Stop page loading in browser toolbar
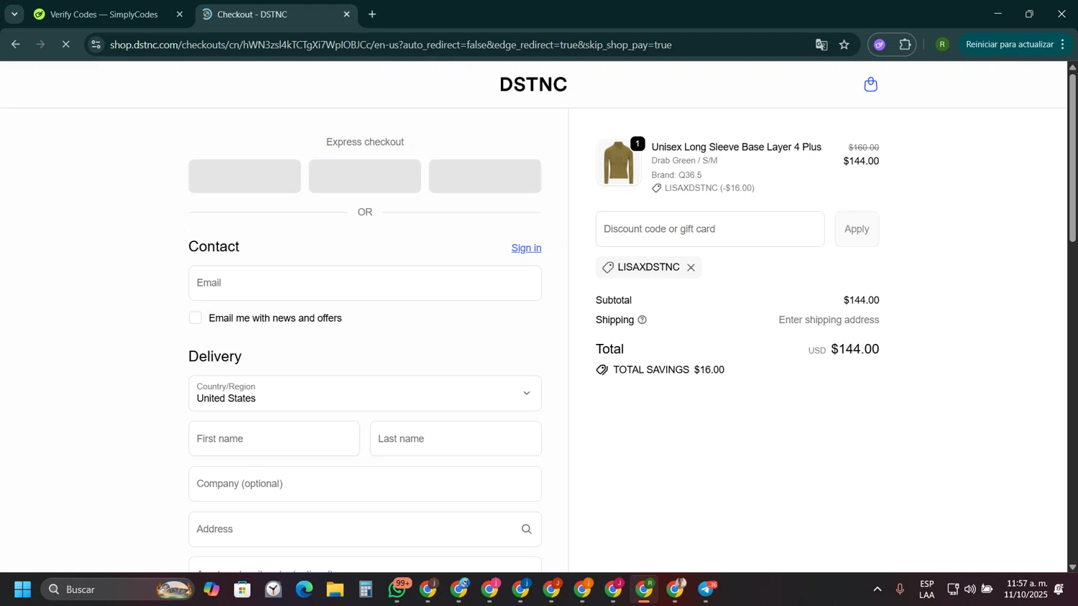Image resolution: width=1078 pixels, height=606 pixels. pyautogui.click(x=65, y=45)
